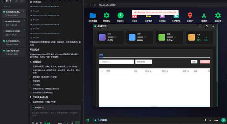Sort process table by 内存 column
The height and width of the screenshot is (124, 227).
(165, 71)
